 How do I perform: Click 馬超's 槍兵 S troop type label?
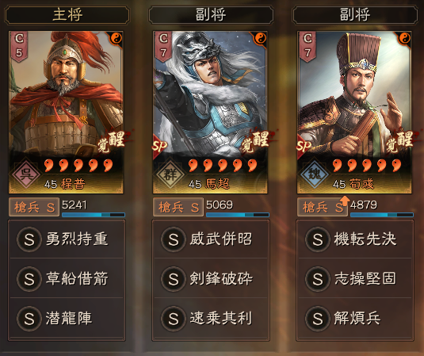(x=178, y=207)
